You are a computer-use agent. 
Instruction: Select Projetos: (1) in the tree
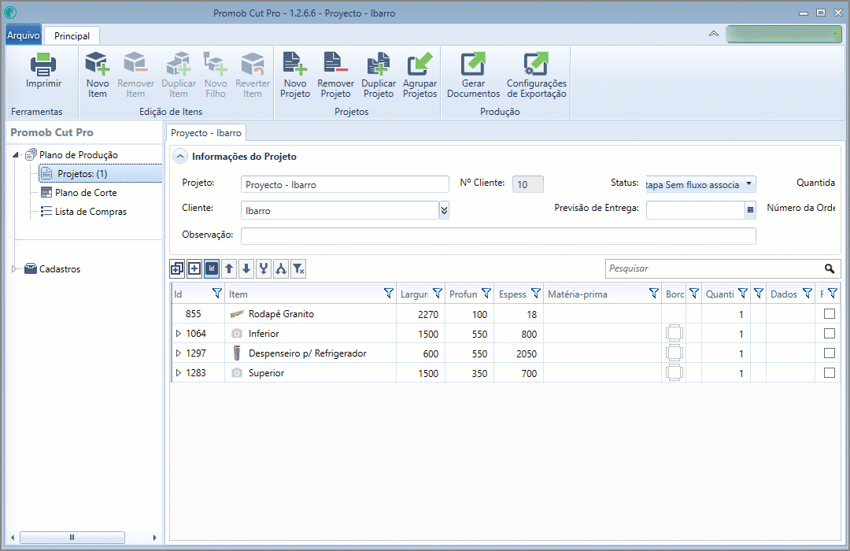[101, 173]
